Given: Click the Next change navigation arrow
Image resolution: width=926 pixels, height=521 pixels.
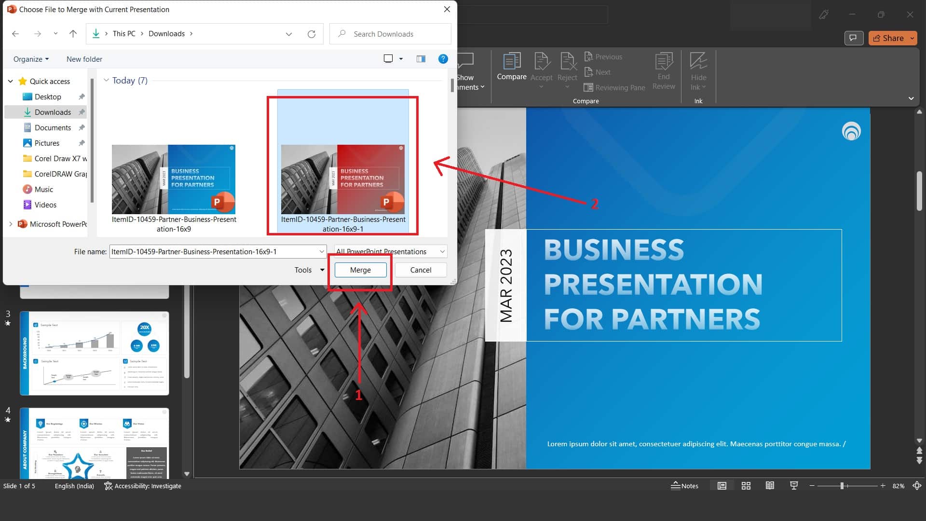Looking at the screenshot, I should (x=598, y=72).
